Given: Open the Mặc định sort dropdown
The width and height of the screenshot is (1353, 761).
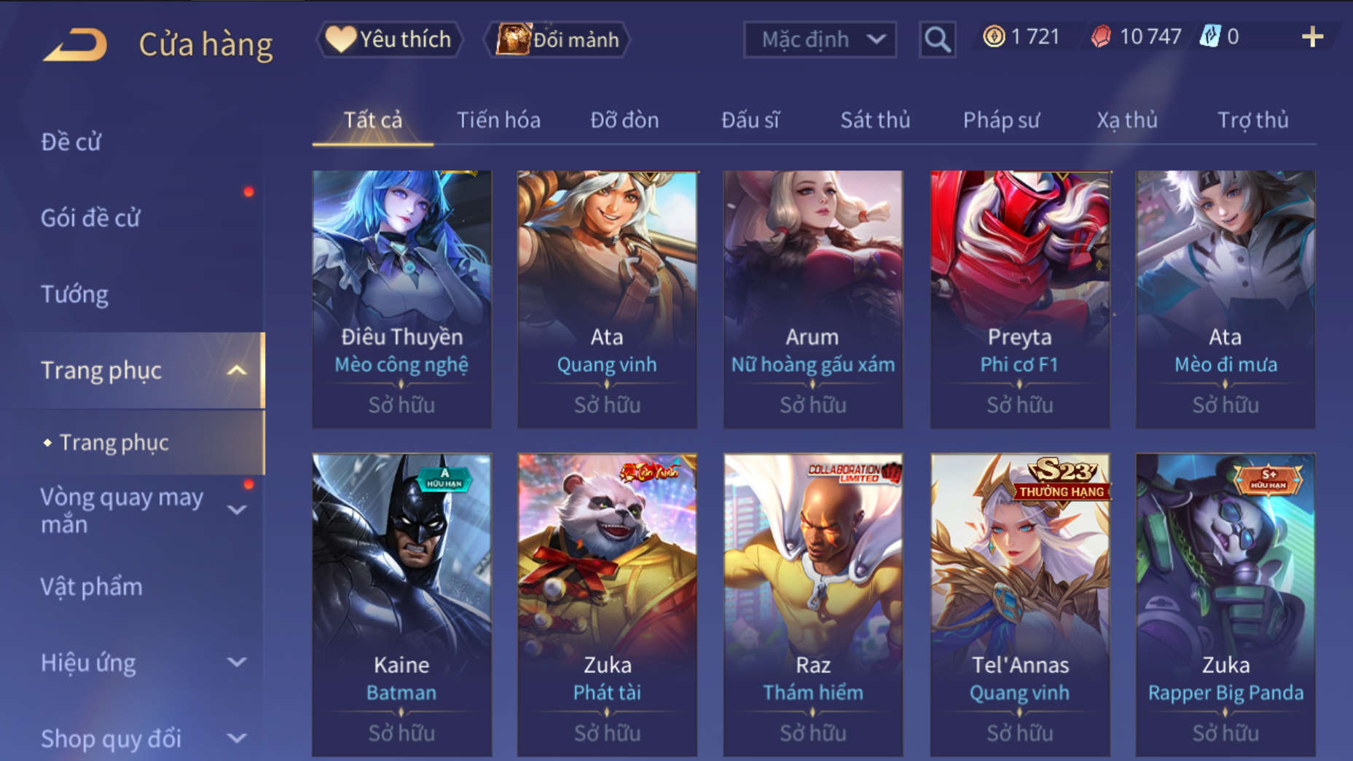Looking at the screenshot, I should coord(820,39).
